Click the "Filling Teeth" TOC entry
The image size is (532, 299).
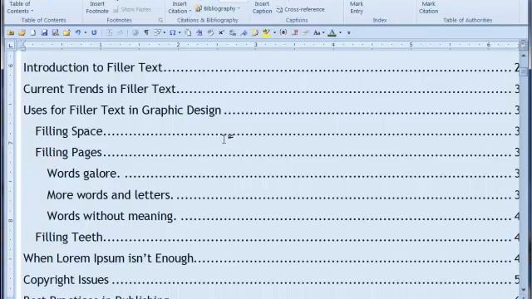point(277,237)
